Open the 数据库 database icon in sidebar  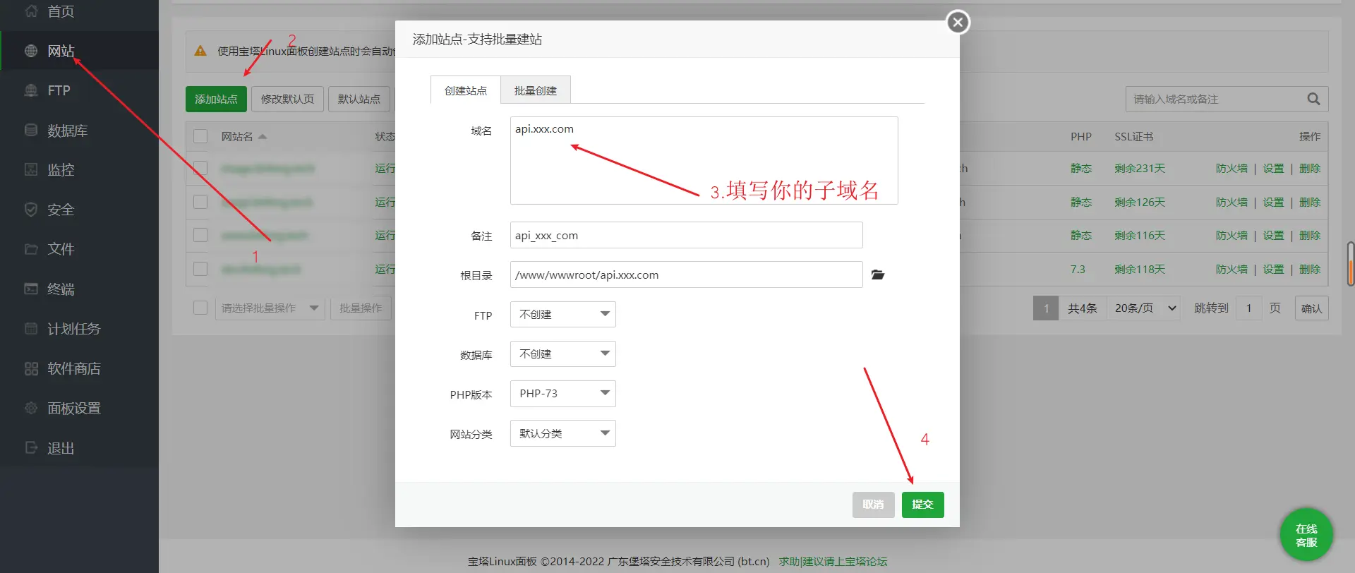31,131
